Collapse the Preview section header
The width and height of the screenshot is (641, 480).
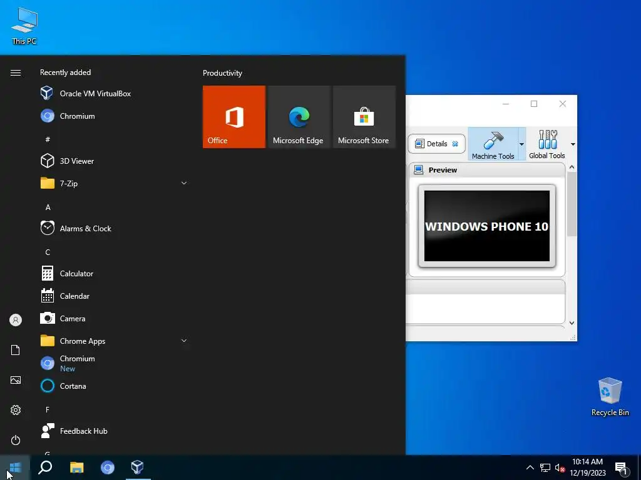pos(487,170)
